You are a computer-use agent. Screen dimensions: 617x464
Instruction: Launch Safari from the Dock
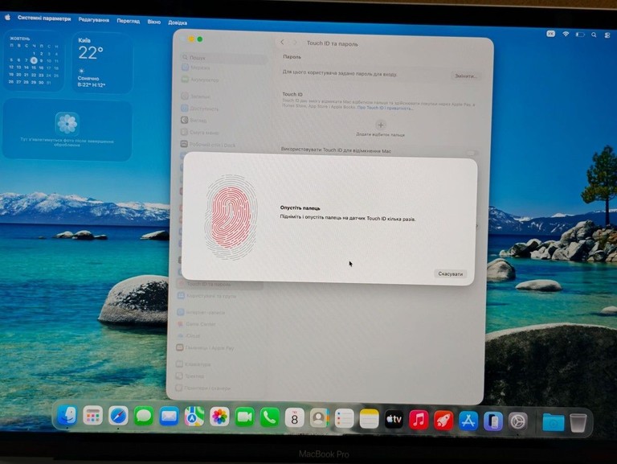tap(118, 416)
